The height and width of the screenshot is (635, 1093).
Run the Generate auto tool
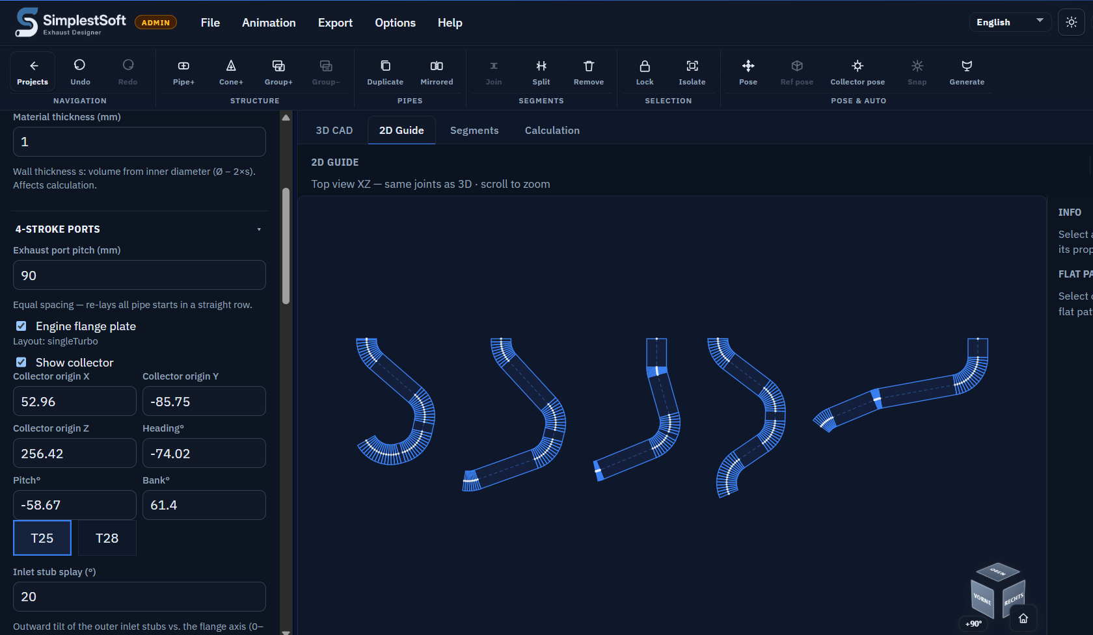(x=967, y=72)
